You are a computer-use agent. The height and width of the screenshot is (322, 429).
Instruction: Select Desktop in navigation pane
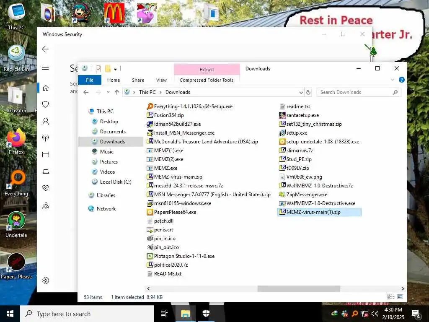tap(109, 121)
